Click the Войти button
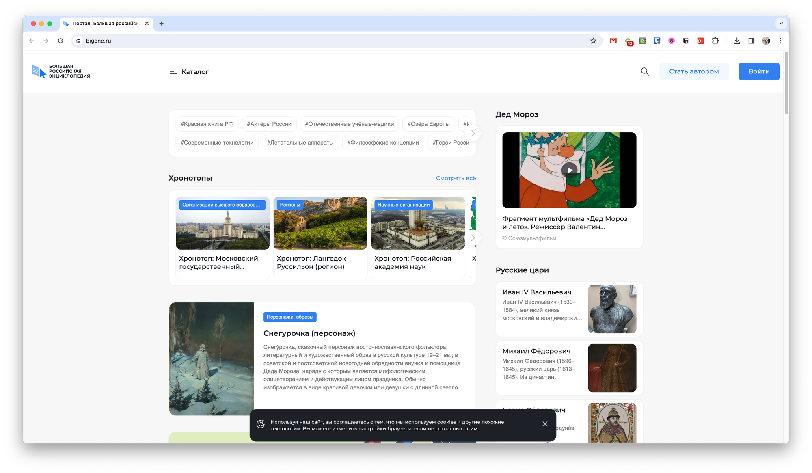 point(759,71)
